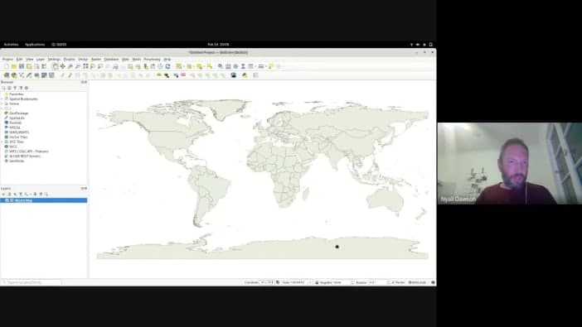Open the Vector menu
Viewport: 582px width, 327px height.
coord(83,60)
